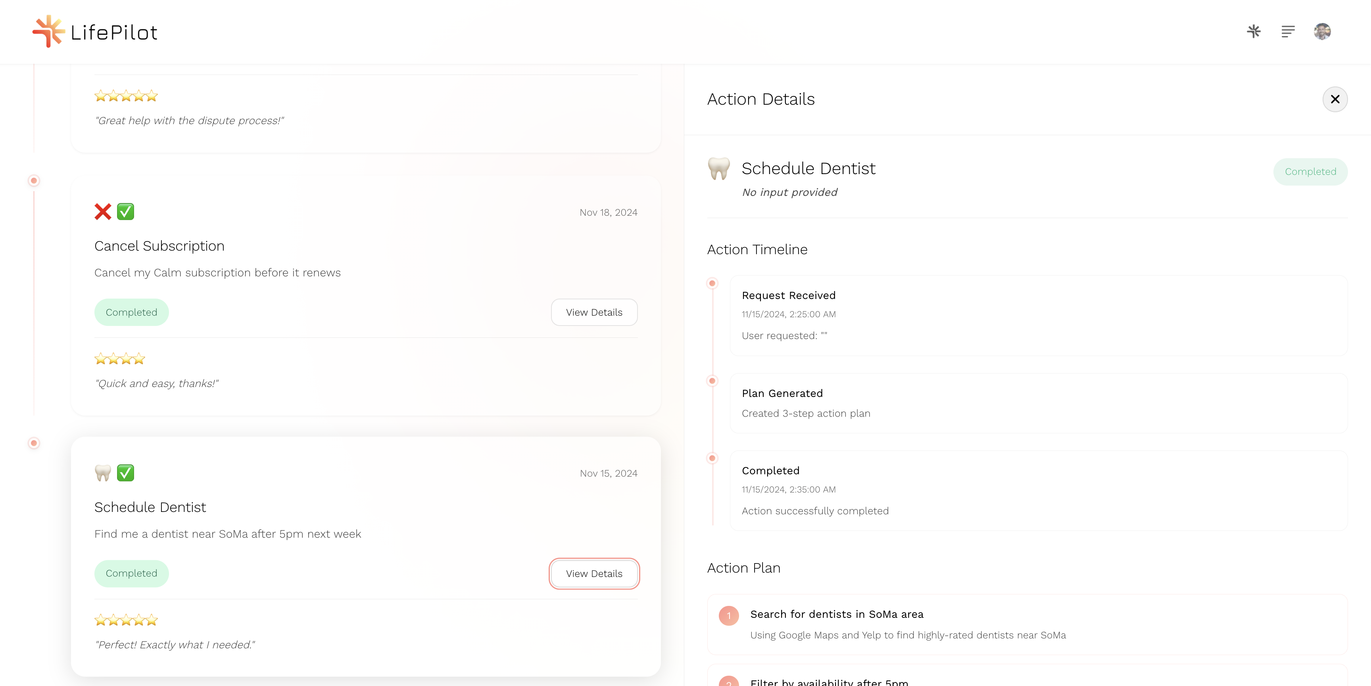
Task: View details for Schedule Dentist
Action: click(x=594, y=574)
